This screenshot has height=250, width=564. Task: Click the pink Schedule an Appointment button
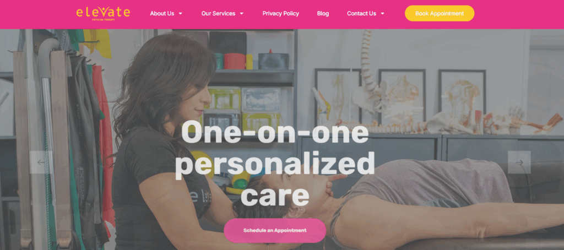tap(275, 231)
